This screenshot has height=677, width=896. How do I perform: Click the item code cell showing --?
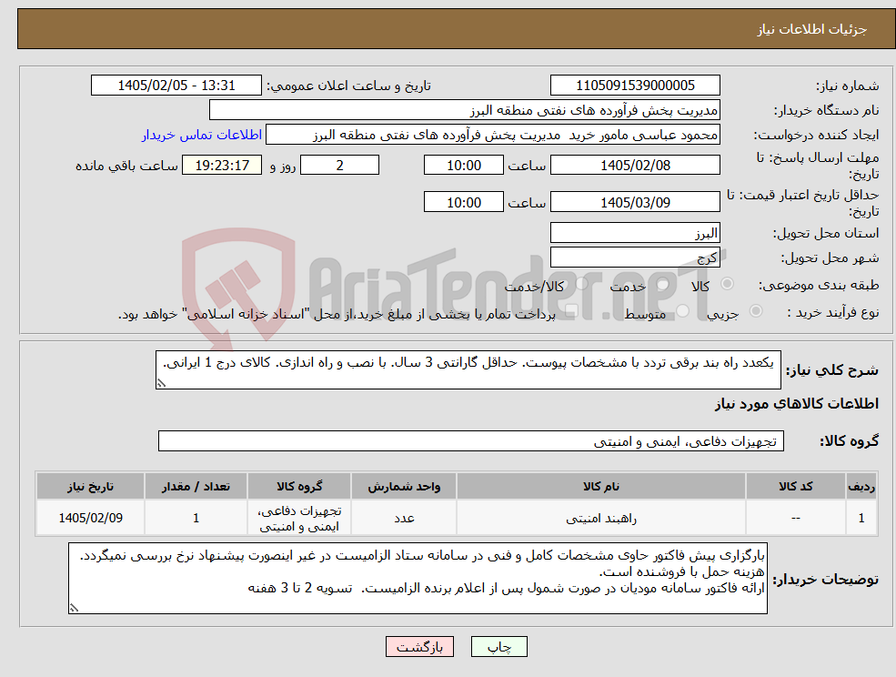point(795,518)
